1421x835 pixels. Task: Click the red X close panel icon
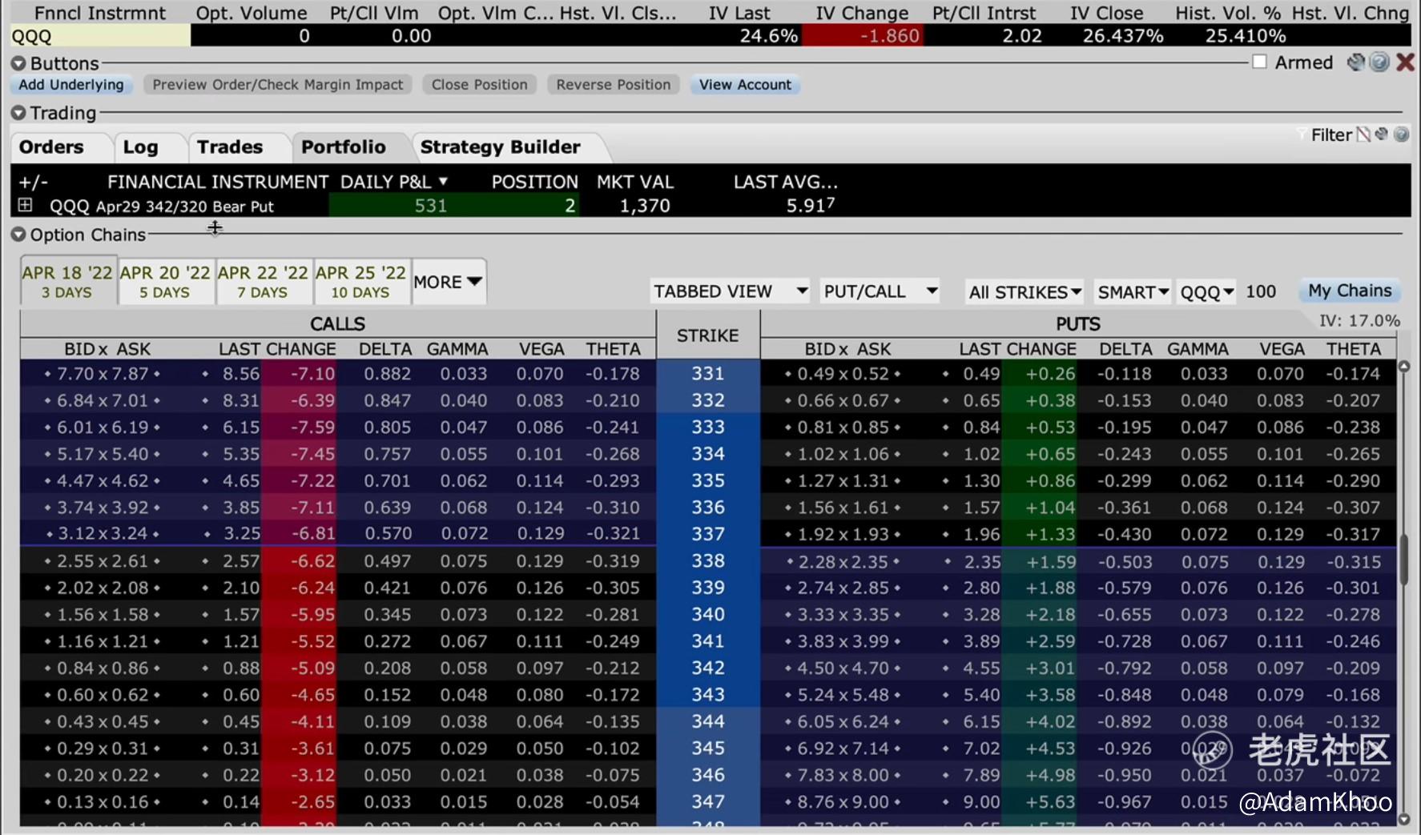click(1405, 62)
